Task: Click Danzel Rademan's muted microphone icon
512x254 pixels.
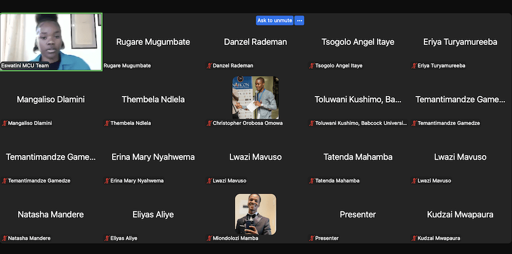Action: click(209, 66)
